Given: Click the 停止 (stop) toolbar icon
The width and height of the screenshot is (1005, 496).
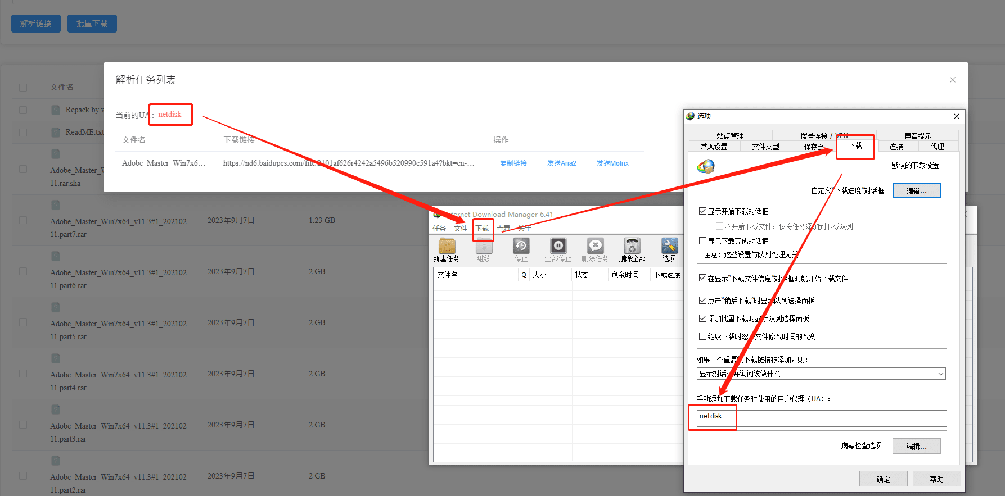Looking at the screenshot, I should point(521,246).
